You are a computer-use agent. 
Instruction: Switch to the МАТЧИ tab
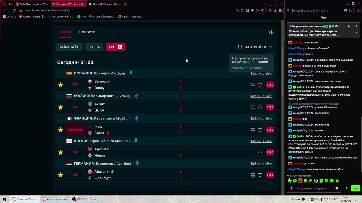(x=65, y=32)
